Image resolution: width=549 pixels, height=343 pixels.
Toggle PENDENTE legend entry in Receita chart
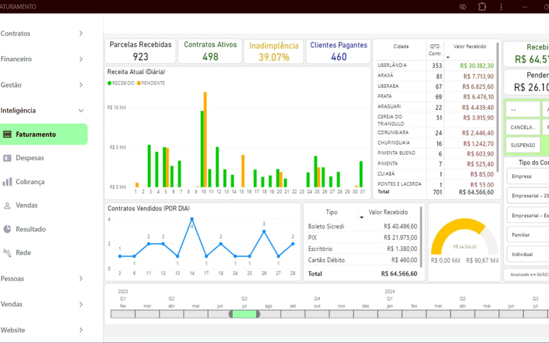(151, 83)
